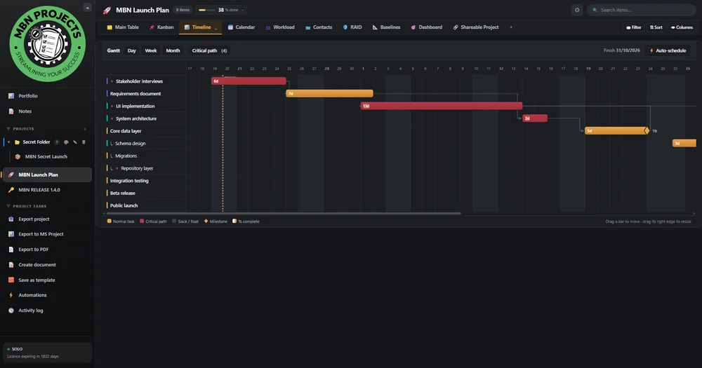Select Month zoom level
The width and height of the screenshot is (702, 368).
coord(173,50)
